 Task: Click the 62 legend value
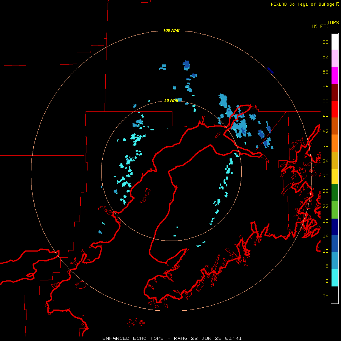coord(325,57)
